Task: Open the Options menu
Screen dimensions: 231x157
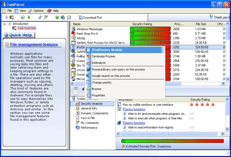Action: point(39,11)
